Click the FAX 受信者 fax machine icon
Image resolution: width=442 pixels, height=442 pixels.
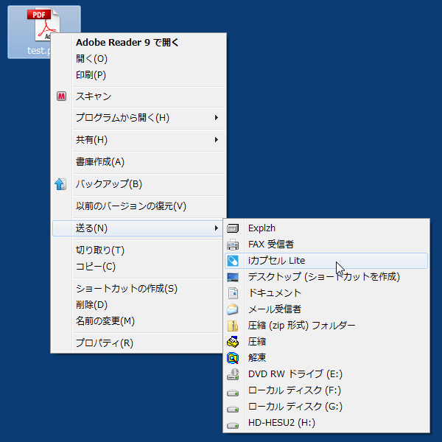pyautogui.click(x=233, y=245)
